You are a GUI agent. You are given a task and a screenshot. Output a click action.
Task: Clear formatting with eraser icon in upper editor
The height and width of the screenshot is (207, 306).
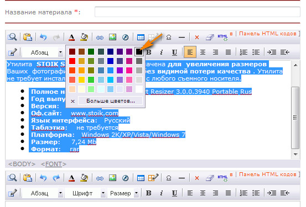(x=210, y=37)
